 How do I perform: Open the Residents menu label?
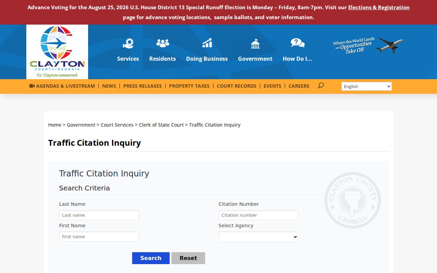[163, 59]
